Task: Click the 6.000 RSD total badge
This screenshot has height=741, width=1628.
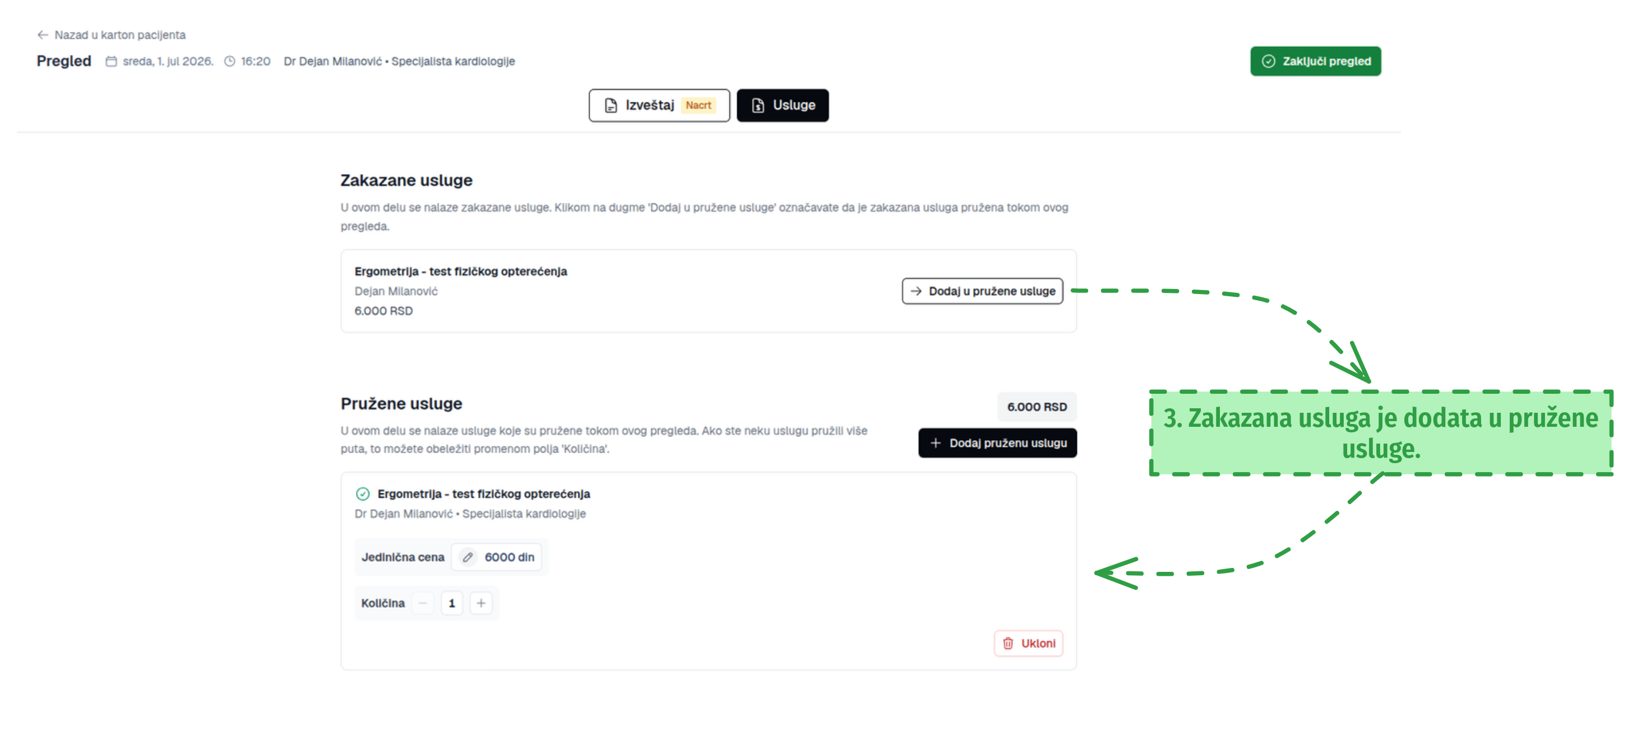Action: 1037,407
